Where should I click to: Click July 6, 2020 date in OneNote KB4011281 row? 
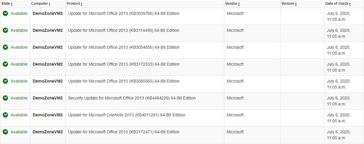[x=338, y=118]
